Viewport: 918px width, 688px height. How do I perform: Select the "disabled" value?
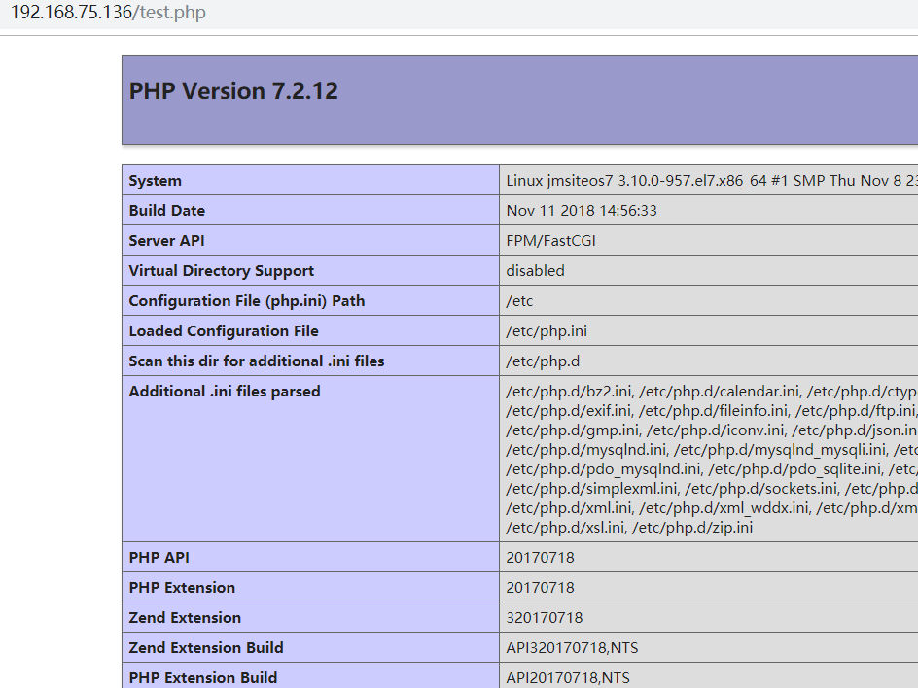coord(535,271)
